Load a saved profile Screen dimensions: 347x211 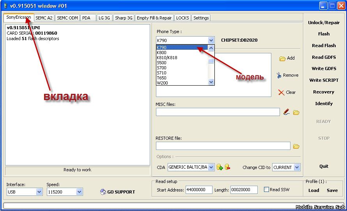pyautogui.click(x=313, y=190)
